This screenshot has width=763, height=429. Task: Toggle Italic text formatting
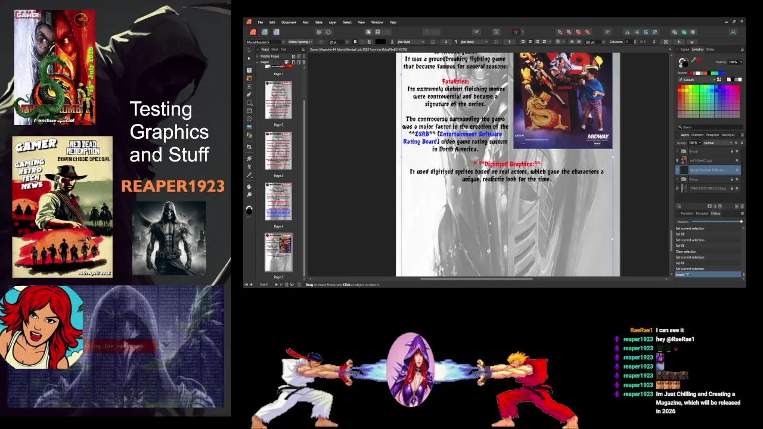pyautogui.click(x=362, y=42)
